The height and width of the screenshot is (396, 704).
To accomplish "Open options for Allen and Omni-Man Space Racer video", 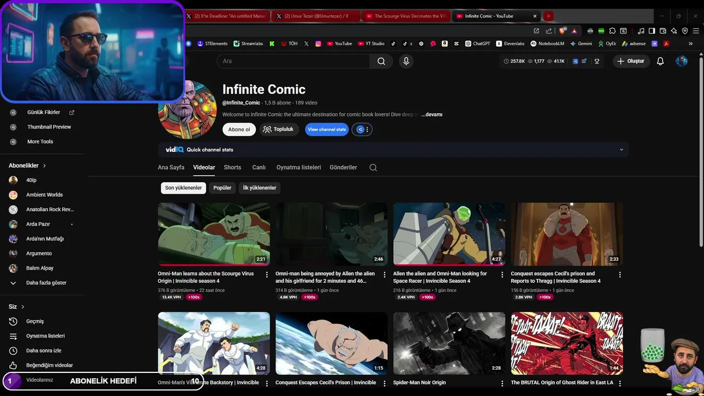I will pyautogui.click(x=502, y=274).
